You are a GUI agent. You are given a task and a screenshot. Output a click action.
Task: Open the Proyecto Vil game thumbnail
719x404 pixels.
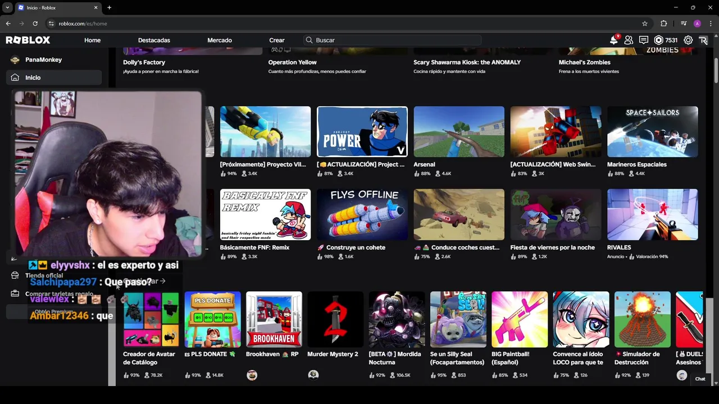tap(265, 132)
